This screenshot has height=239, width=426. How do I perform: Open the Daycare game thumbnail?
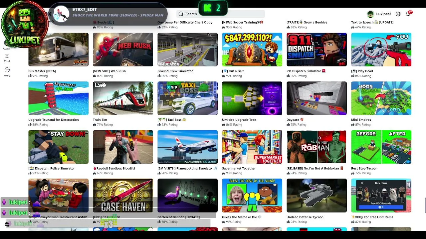(x=317, y=98)
